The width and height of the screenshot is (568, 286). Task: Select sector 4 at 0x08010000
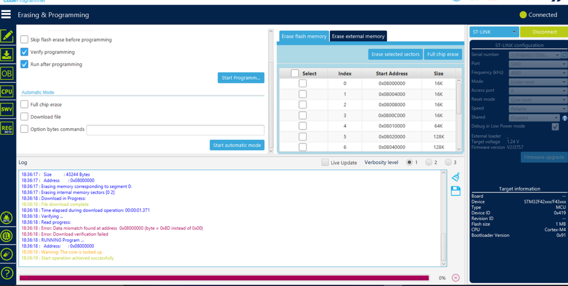302,126
